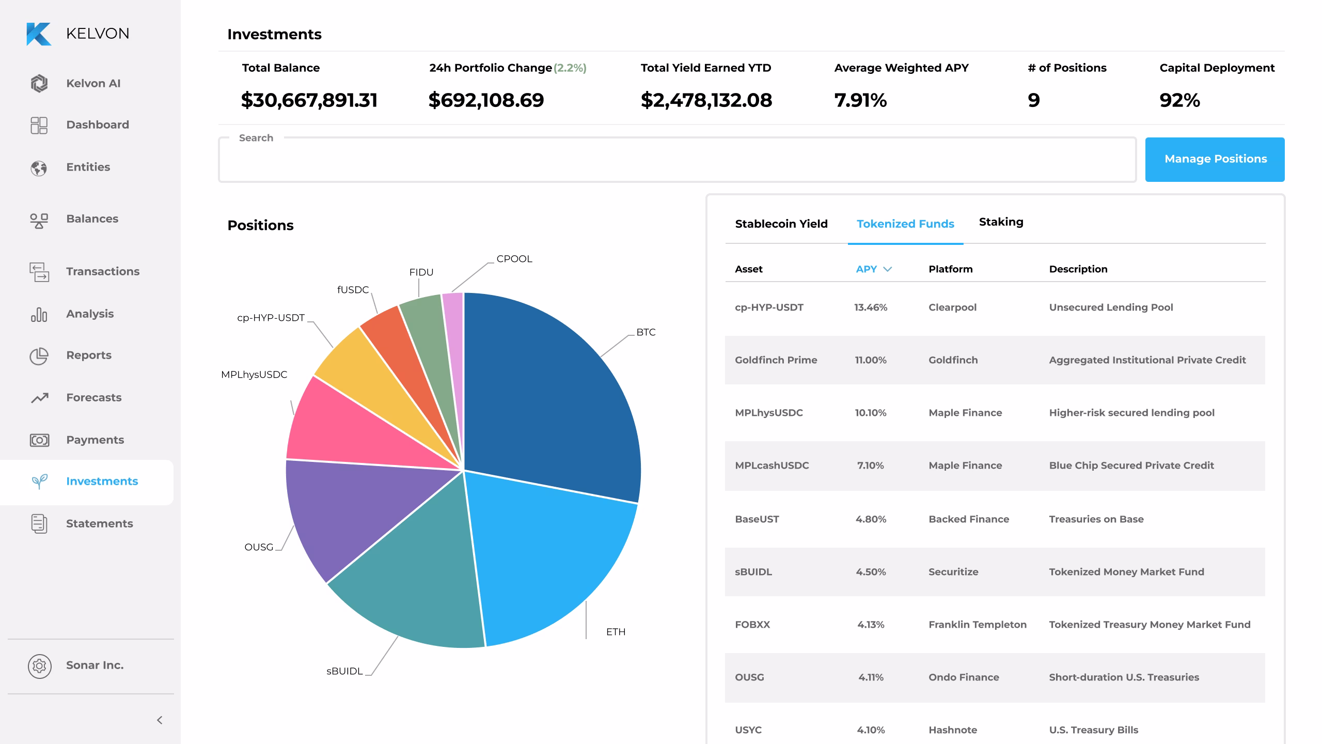Select the Tokenized Funds tab
1322x744 pixels.
coord(905,224)
